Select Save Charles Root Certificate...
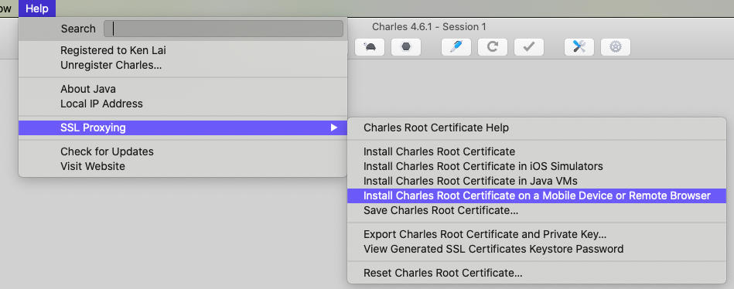The width and height of the screenshot is (734, 289). coord(537,210)
